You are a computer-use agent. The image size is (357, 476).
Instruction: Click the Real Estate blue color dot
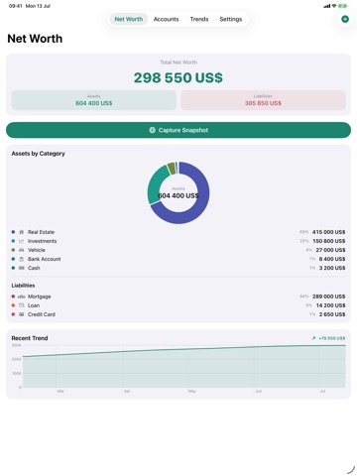(13, 232)
